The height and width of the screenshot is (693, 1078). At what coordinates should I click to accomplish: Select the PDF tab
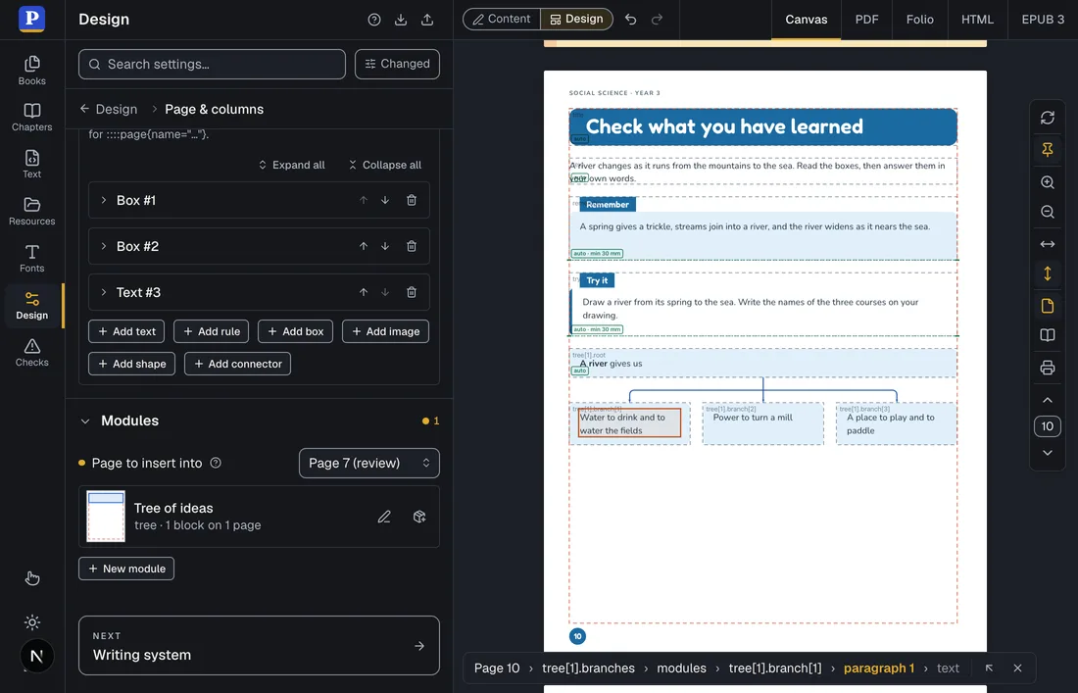coord(866,20)
